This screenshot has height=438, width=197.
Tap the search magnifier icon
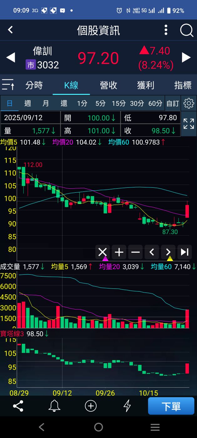coord(187,30)
